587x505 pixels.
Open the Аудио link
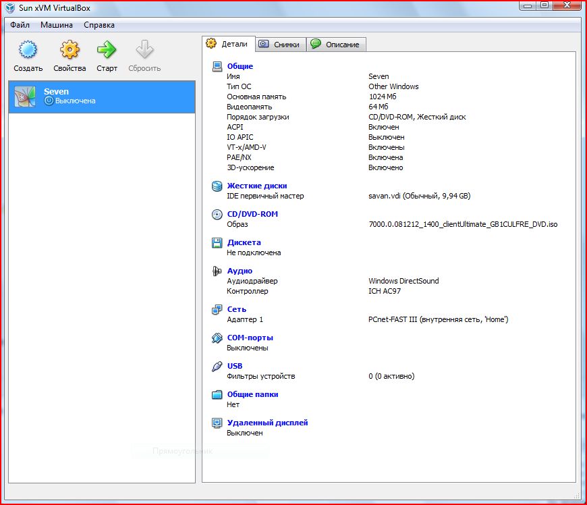click(240, 271)
